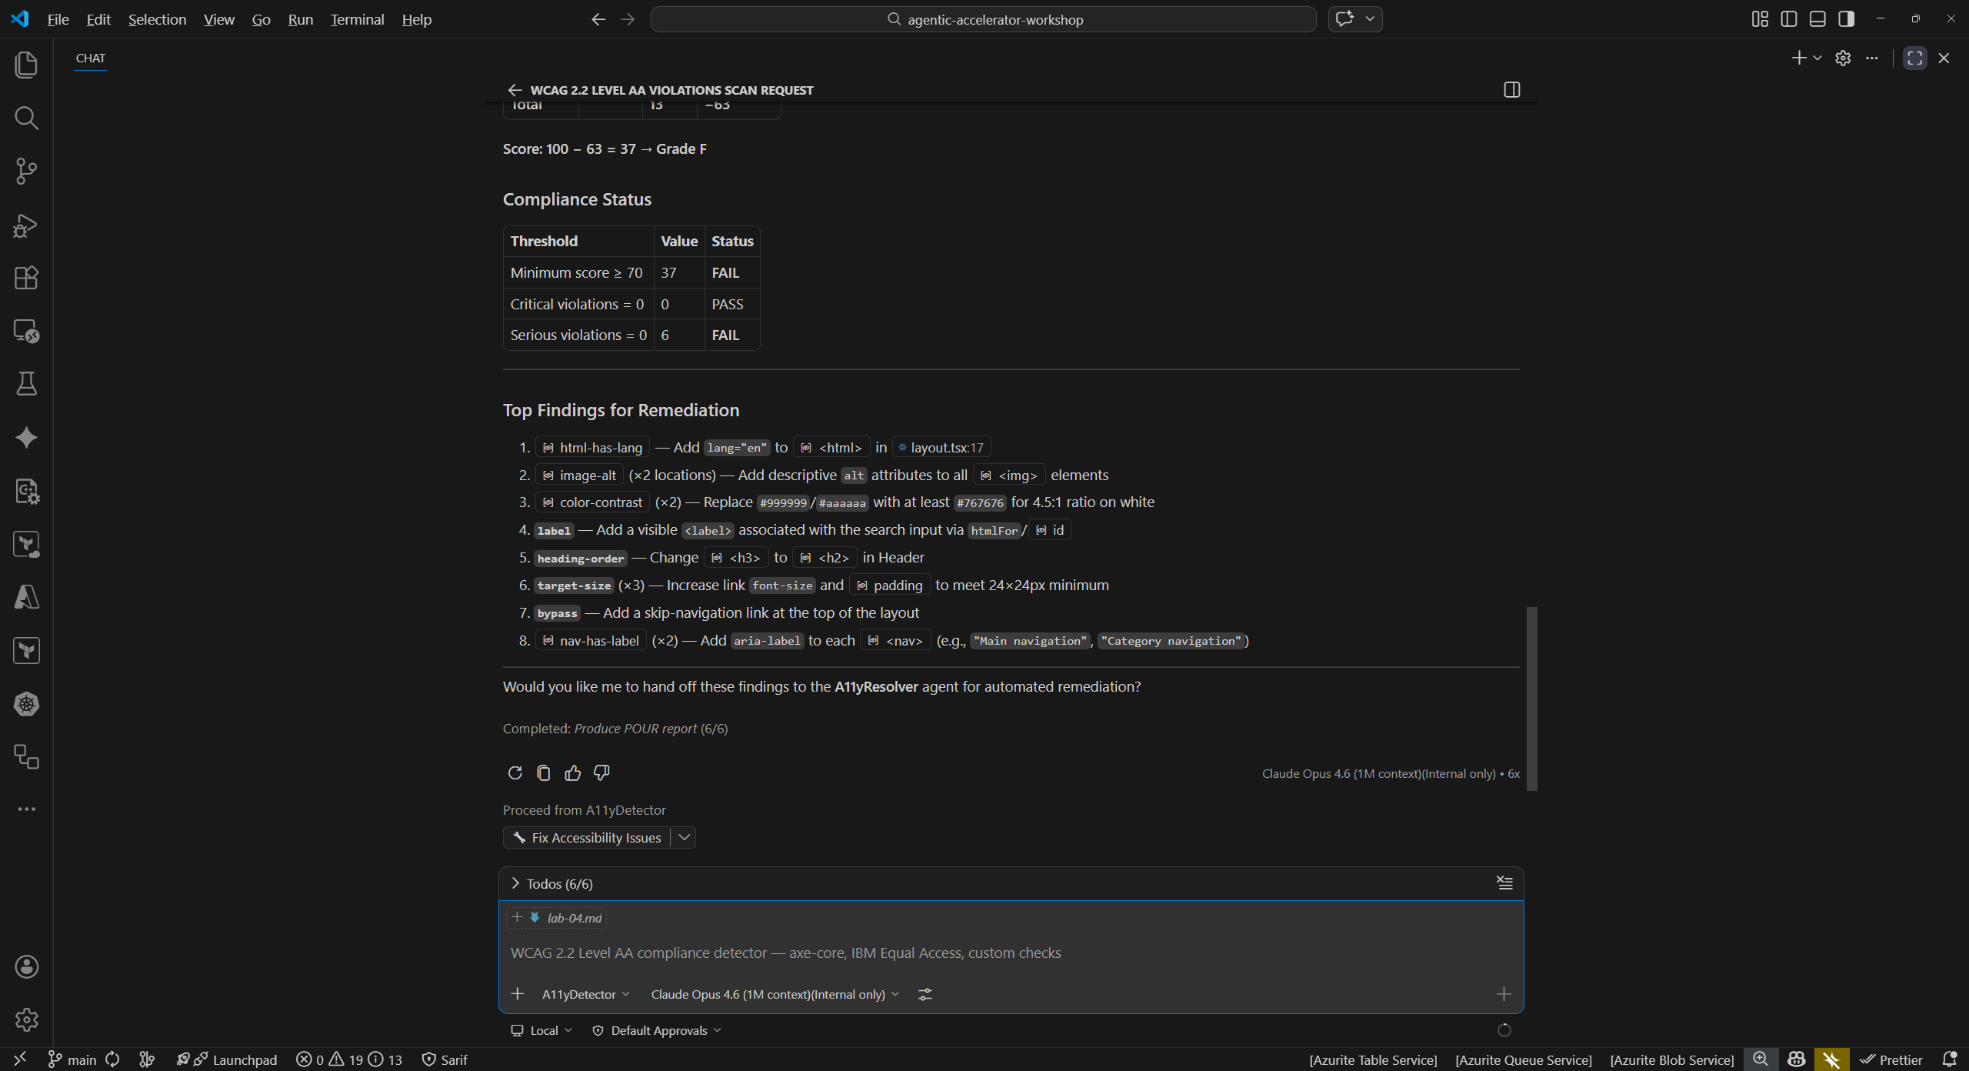
Task: Open the lab-04.md file link
Action: [x=574, y=917]
